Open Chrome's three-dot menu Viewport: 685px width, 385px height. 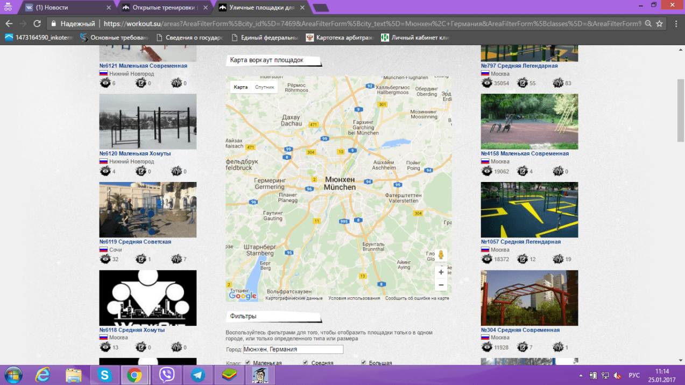pyautogui.click(x=676, y=24)
